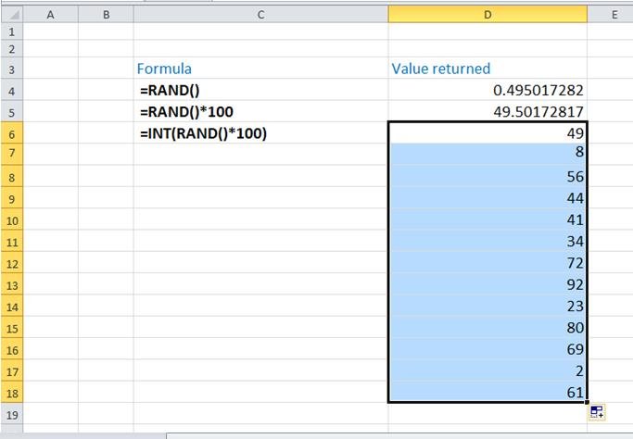
Task: Select column D header
Action: (x=487, y=14)
